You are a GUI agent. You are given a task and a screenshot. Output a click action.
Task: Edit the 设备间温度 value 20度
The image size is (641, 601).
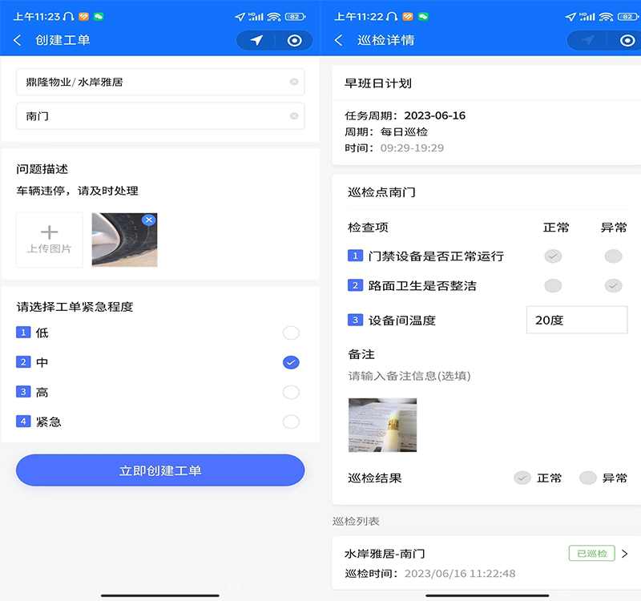(x=576, y=320)
